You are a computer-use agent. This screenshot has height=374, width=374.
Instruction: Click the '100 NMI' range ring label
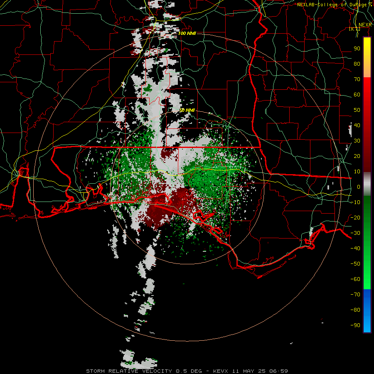(x=187, y=33)
